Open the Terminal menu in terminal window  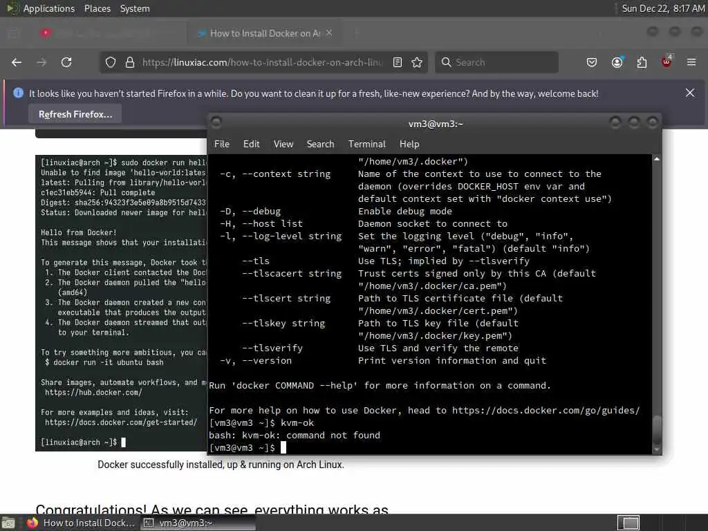click(366, 144)
